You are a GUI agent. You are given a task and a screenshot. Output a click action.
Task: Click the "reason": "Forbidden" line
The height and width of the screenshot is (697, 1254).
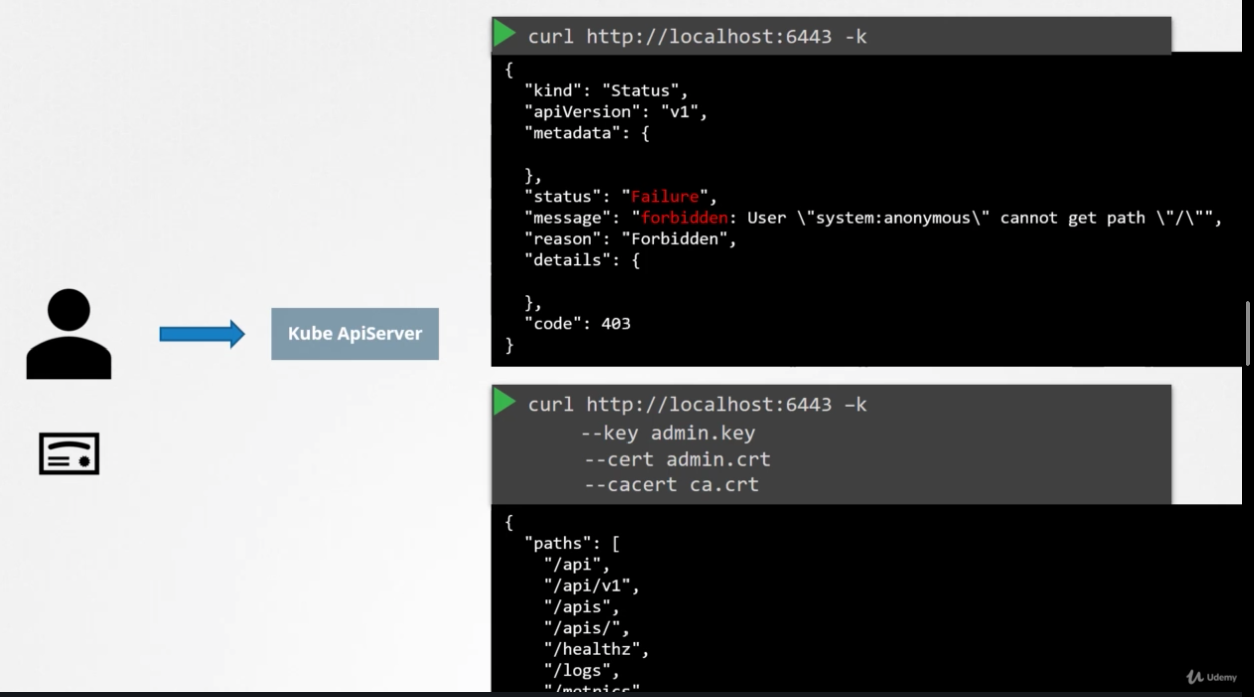coord(630,239)
